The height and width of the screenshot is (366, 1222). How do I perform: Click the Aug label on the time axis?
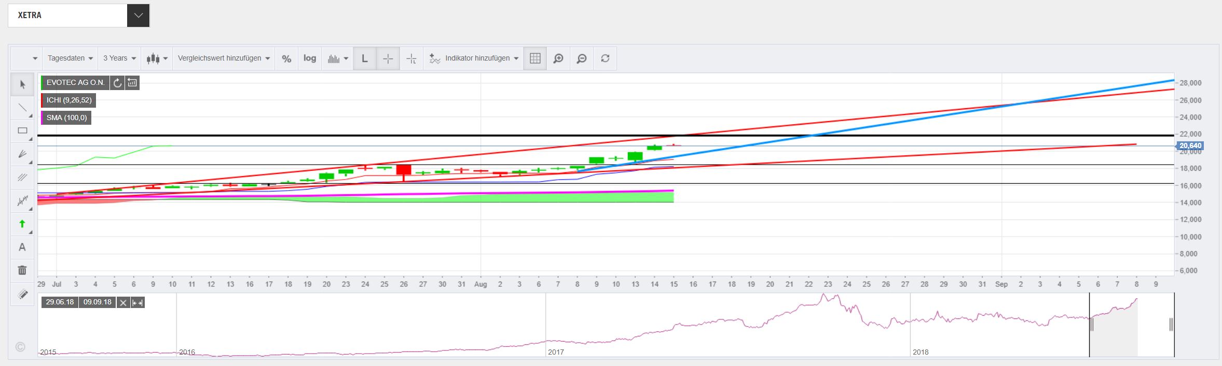click(x=481, y=284)
